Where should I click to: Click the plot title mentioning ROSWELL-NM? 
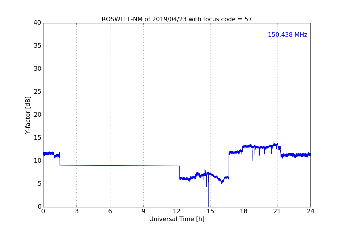[177, 19]
